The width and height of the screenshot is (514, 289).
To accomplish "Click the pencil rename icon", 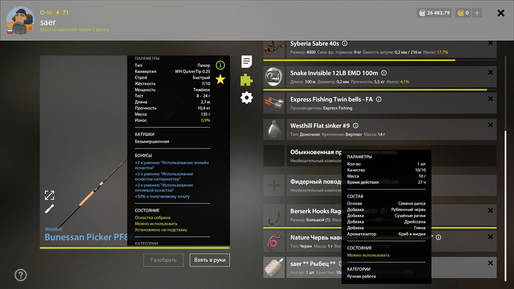I will tap(49, 209).
